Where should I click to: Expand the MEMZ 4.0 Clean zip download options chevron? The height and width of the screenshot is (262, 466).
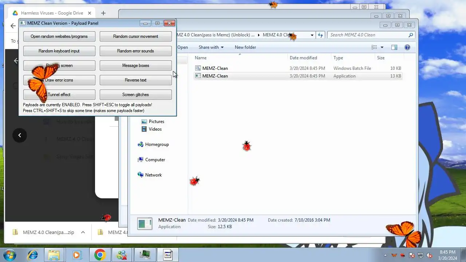click(83, 232)
